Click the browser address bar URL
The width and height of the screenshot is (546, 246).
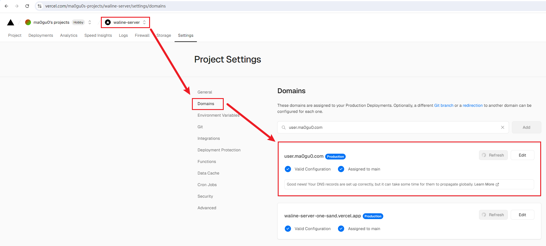[106, 6]
